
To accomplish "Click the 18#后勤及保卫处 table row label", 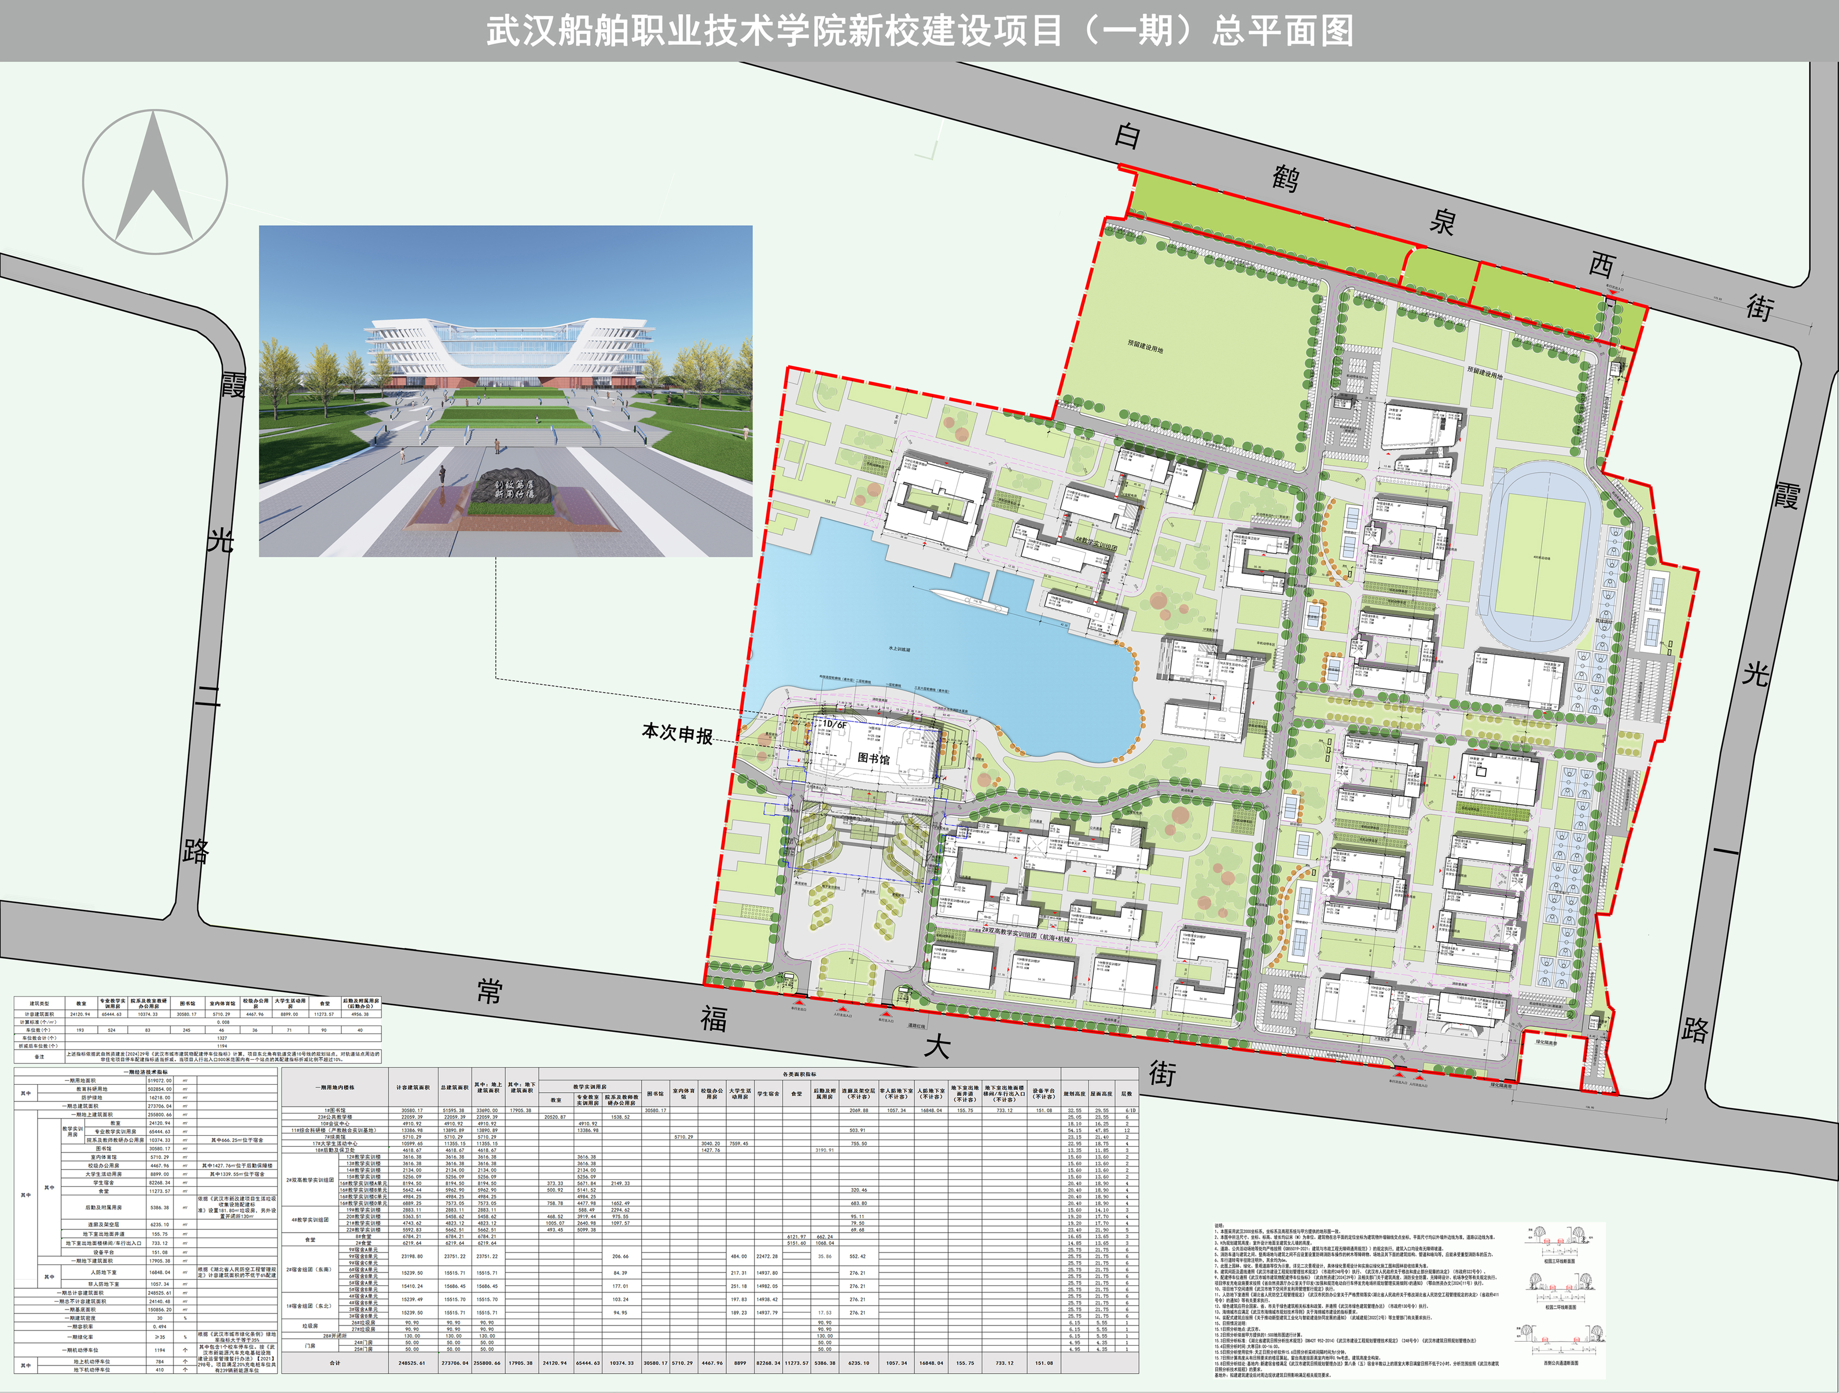I will pyautogui.click(x=334, y=1150).
